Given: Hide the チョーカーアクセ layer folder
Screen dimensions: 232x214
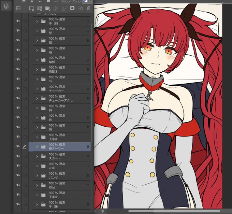Looking at the screenshot, I should coord(18,98).
